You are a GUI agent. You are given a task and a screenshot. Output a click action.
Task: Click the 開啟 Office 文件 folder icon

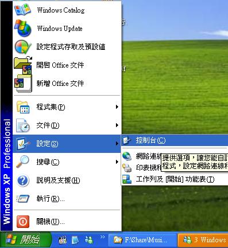tap(23, 65)
